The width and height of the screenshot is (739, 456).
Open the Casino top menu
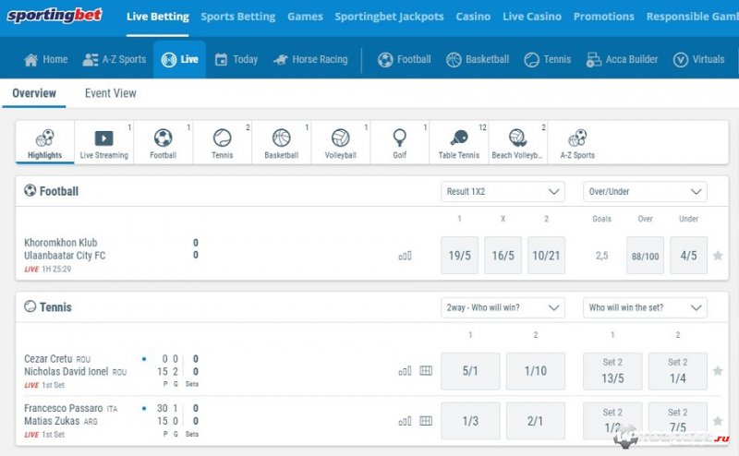473,17
